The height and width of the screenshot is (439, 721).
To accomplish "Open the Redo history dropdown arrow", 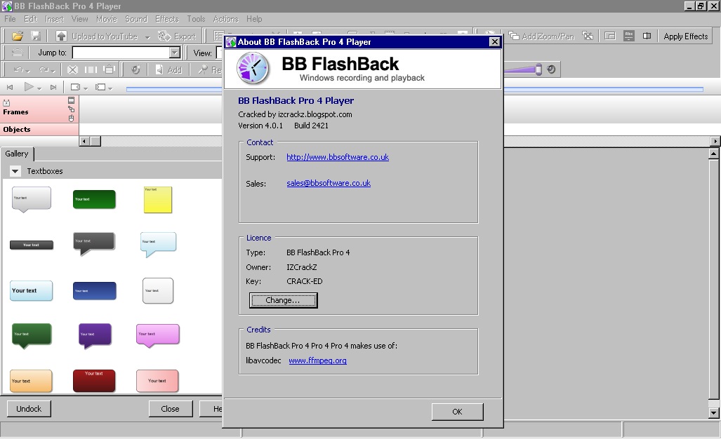I will [53, 71].
